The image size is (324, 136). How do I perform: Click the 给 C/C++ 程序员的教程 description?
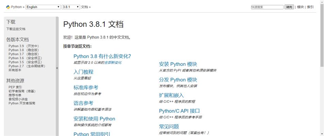177,101
